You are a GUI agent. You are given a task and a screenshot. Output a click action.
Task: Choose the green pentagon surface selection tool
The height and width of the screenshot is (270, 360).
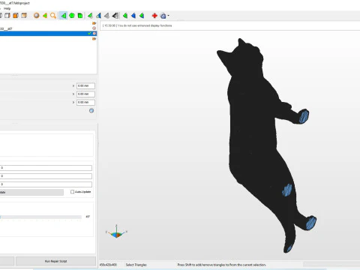(72, 16)
